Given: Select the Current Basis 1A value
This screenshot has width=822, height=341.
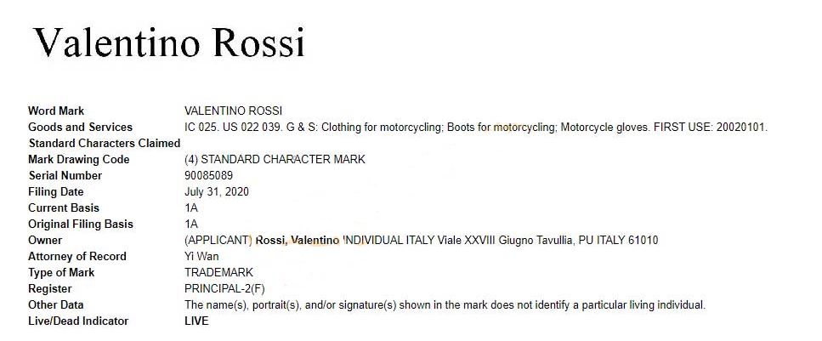Looking at the screenshot, I should coord(191,207).
